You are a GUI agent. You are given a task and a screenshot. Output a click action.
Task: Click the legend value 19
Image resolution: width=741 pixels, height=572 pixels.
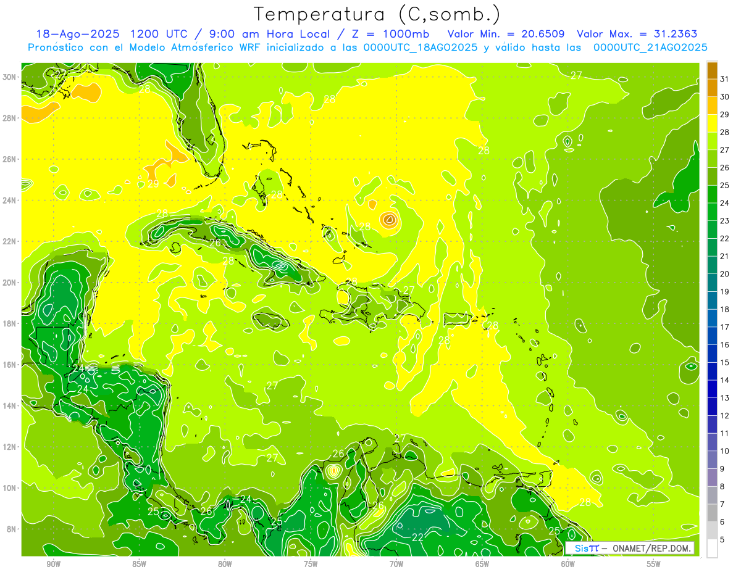coord(725,291)
